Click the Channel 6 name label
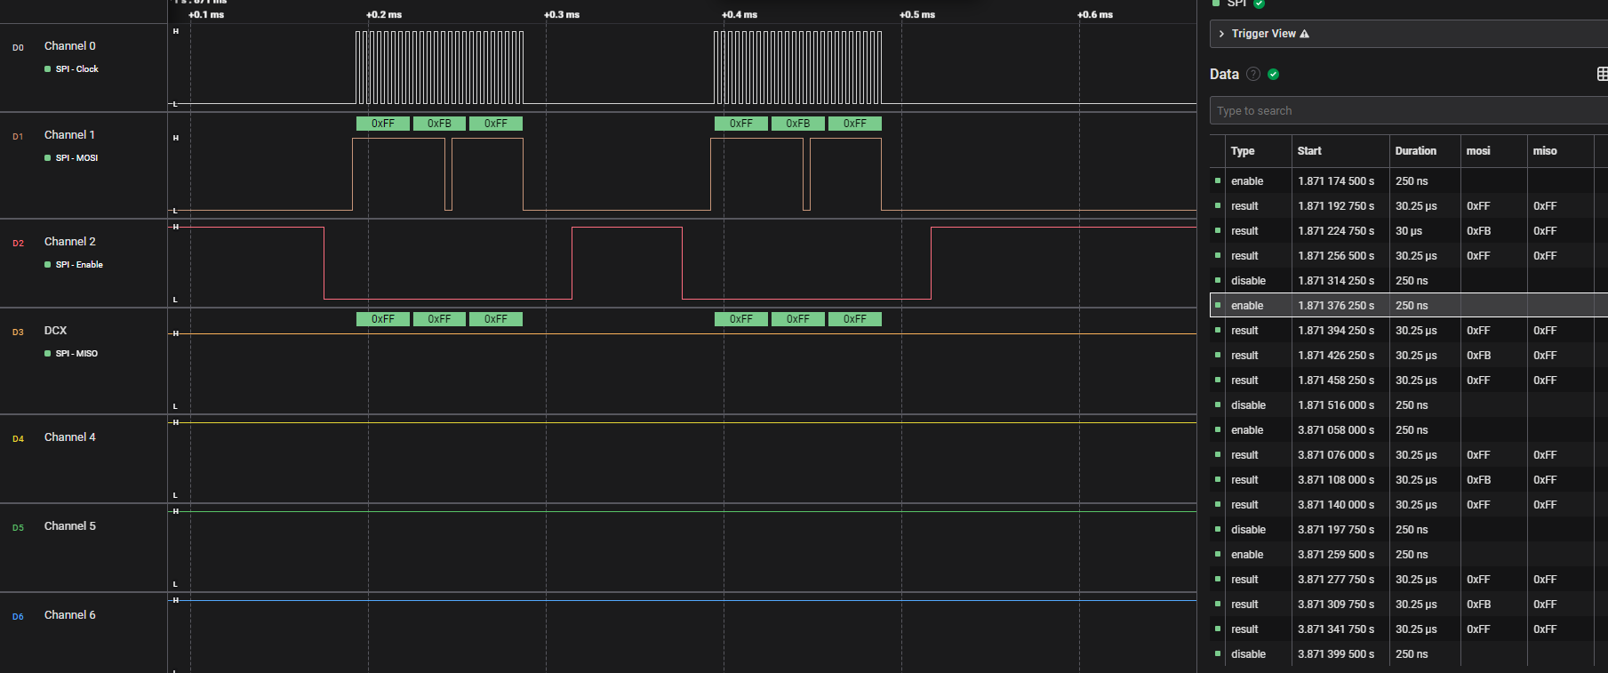 tap(70, 615)
